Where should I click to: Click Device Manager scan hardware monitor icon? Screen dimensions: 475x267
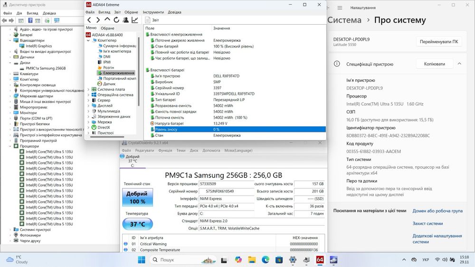57,20
